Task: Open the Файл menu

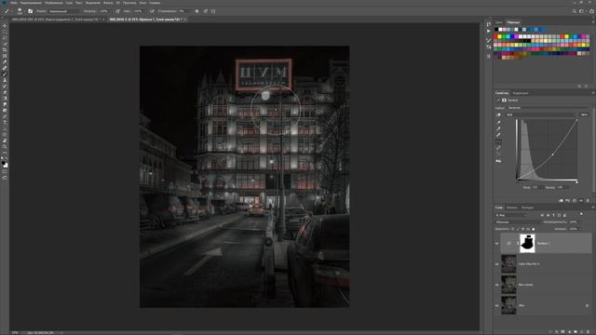Action: pyautogui.click(x=14, y=3)
